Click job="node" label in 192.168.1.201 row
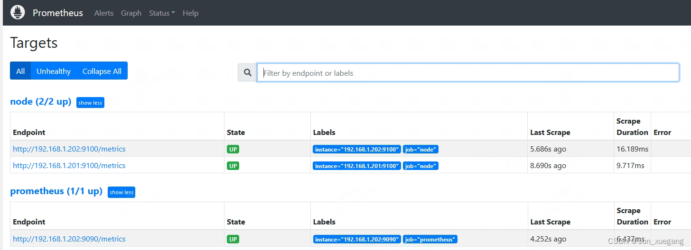The width and height of the screenshot is (691, 250). point(420,166)
